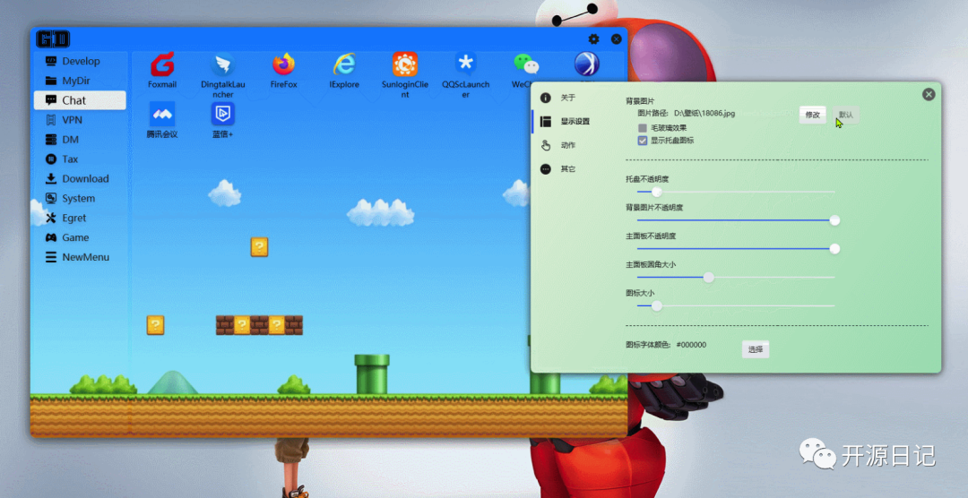Select Chat menu category

tap(81, 100)
